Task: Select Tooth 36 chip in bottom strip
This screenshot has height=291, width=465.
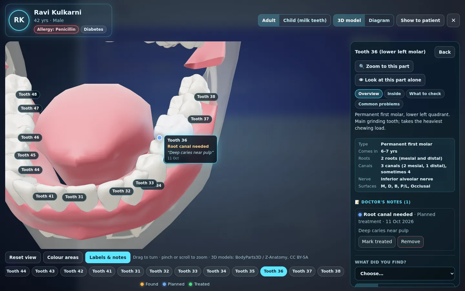Action: pyautogui.click(x=274, y=271)
